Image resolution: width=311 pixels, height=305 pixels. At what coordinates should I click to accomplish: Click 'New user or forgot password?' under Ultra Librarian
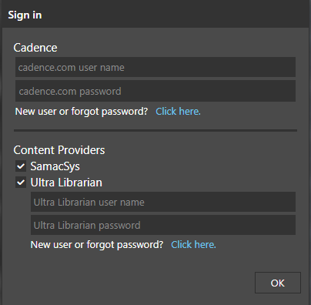[x=97, y=245]
